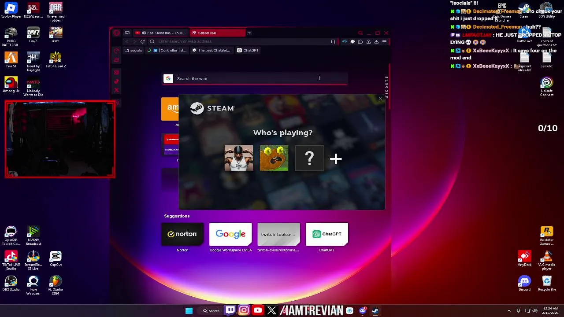This screenshot has width=564, height=317.
Task: Switch to the Feel Good Inc. YouTube tab
Action: [x=160, y=33]
